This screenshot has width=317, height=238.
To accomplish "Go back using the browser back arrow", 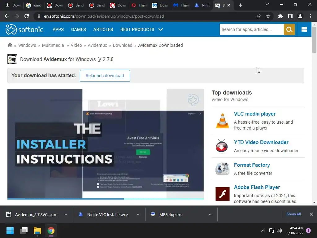I will coord(7,16).
